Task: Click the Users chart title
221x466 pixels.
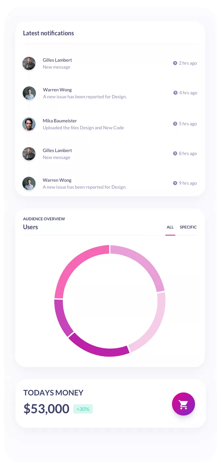Action: (31, 227)
